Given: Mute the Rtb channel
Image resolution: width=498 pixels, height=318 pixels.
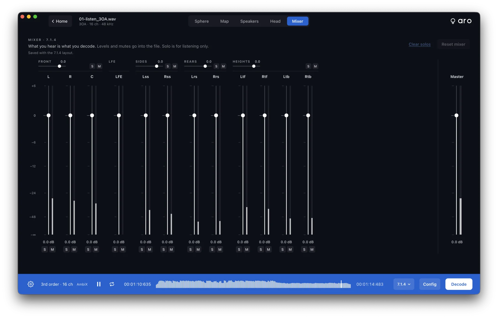Looking at the screenshot, I should point(312,249).
